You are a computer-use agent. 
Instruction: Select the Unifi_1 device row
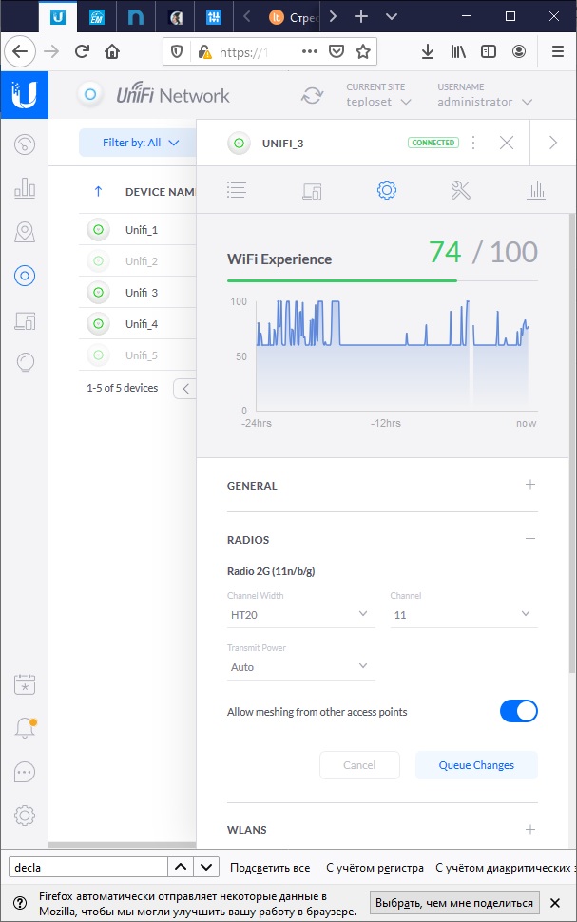pyautogui.click(x=137, y=229)
